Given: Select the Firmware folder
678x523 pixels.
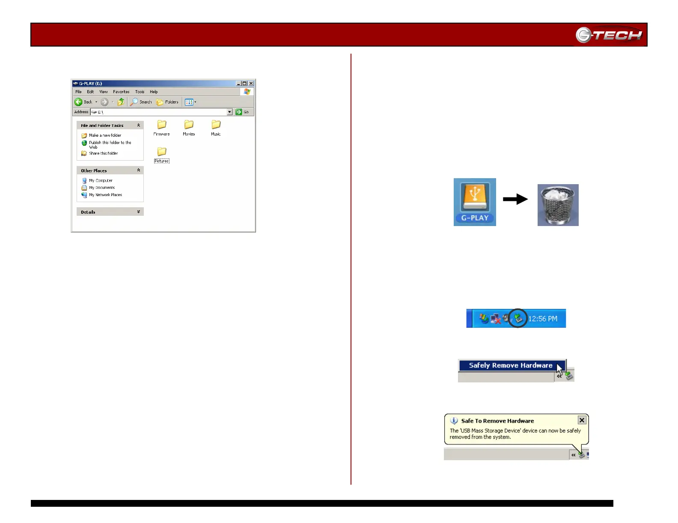Looking at the screenshot, I should [162, 128].
